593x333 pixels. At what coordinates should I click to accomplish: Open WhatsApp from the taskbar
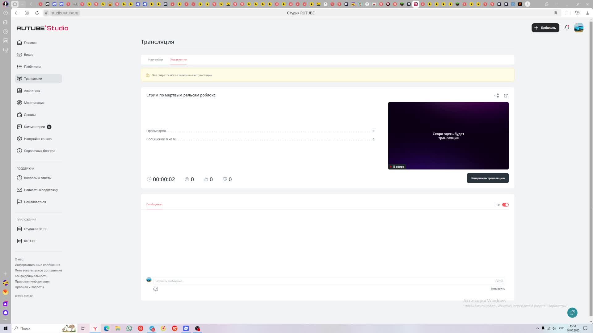[x=129, y=328]
